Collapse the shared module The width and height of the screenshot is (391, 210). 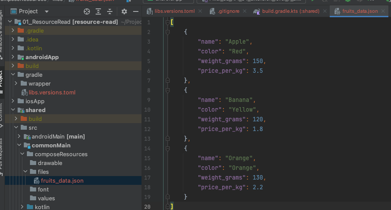[13, 110]
